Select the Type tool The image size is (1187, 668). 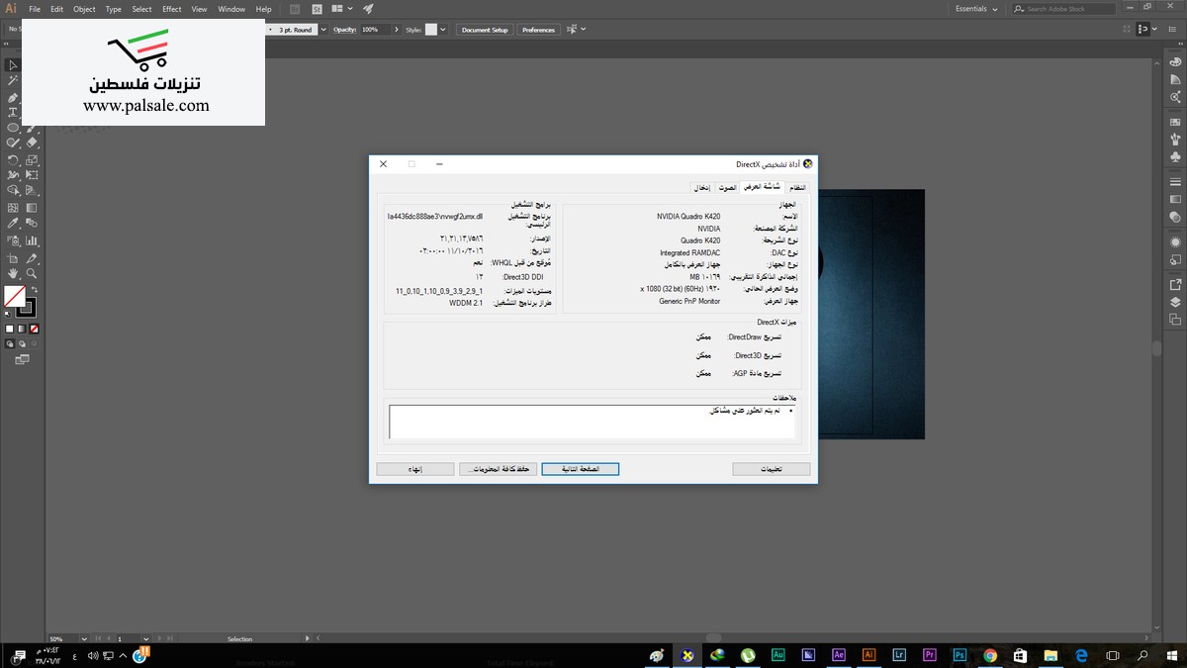pos(13,112)
